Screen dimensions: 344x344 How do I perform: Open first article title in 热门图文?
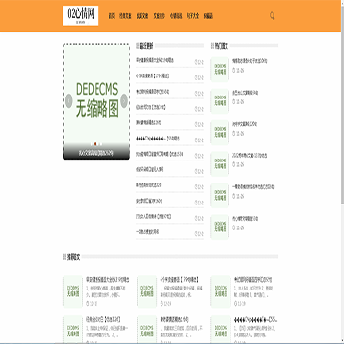click(249, 61)
